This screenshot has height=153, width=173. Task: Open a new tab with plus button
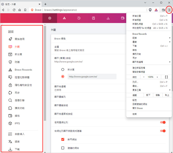coord(45,4)
